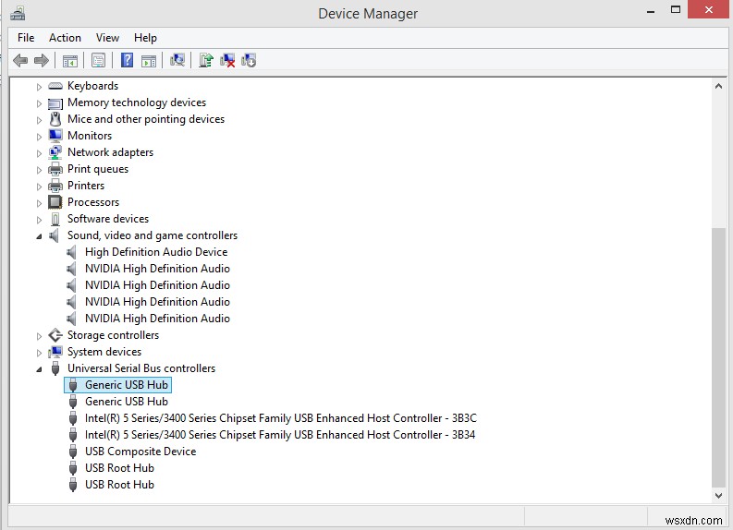
Task: Click the USB plug icon for Universal Serial Bus controllers
Action: pos(55,368)
